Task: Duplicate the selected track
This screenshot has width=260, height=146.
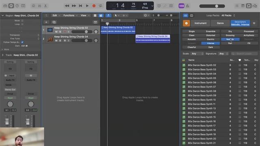Action: tap(54, 22)
